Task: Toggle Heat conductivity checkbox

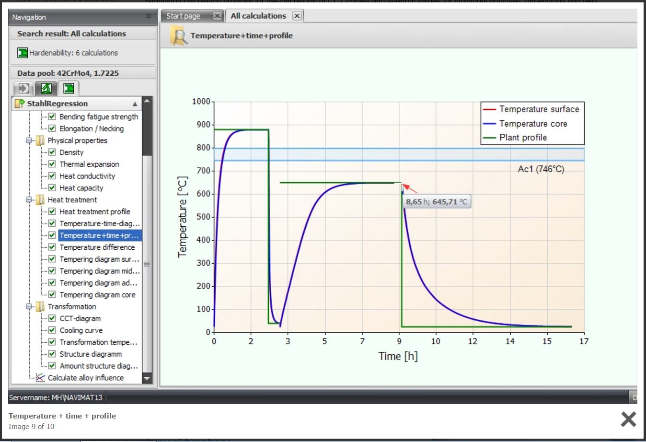Action: [52, 176]
